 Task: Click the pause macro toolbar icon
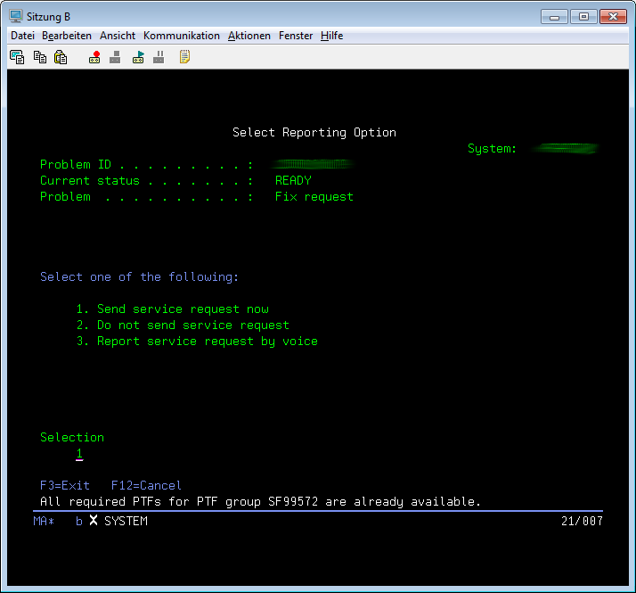159,57
